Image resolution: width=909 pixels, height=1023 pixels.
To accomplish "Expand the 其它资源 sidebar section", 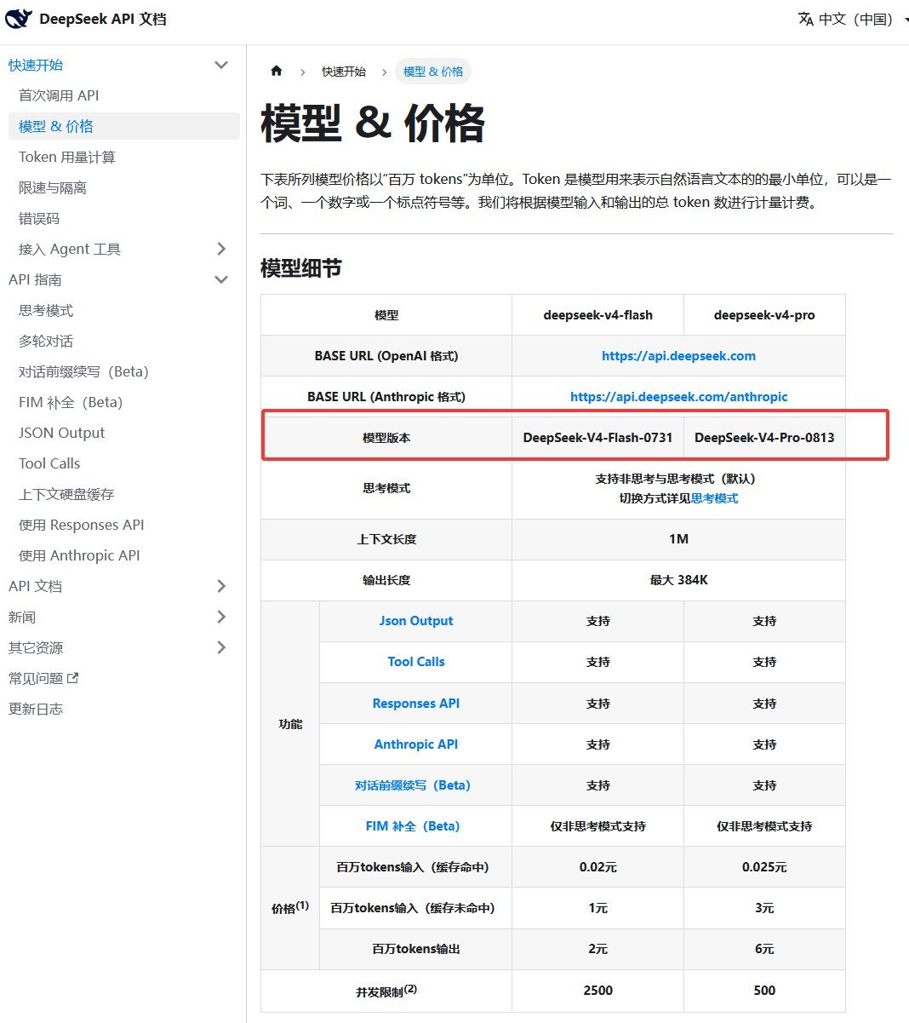I will coord(221,647).
